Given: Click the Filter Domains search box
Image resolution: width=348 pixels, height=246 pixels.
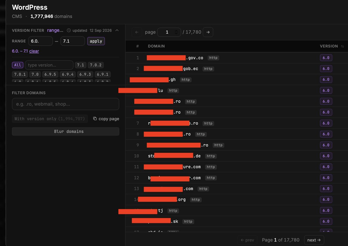Looking at the screenshot, I should click(66, 104).
